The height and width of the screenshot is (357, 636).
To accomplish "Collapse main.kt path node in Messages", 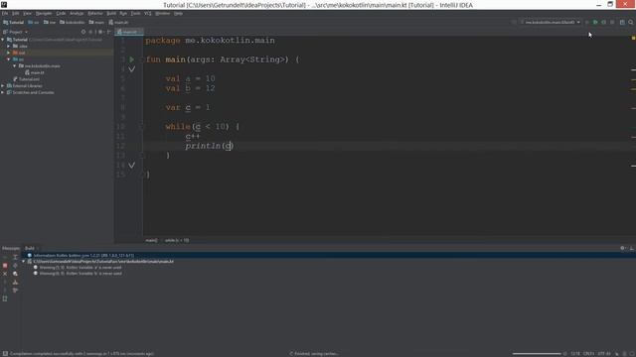I will (x=24, y=262).
